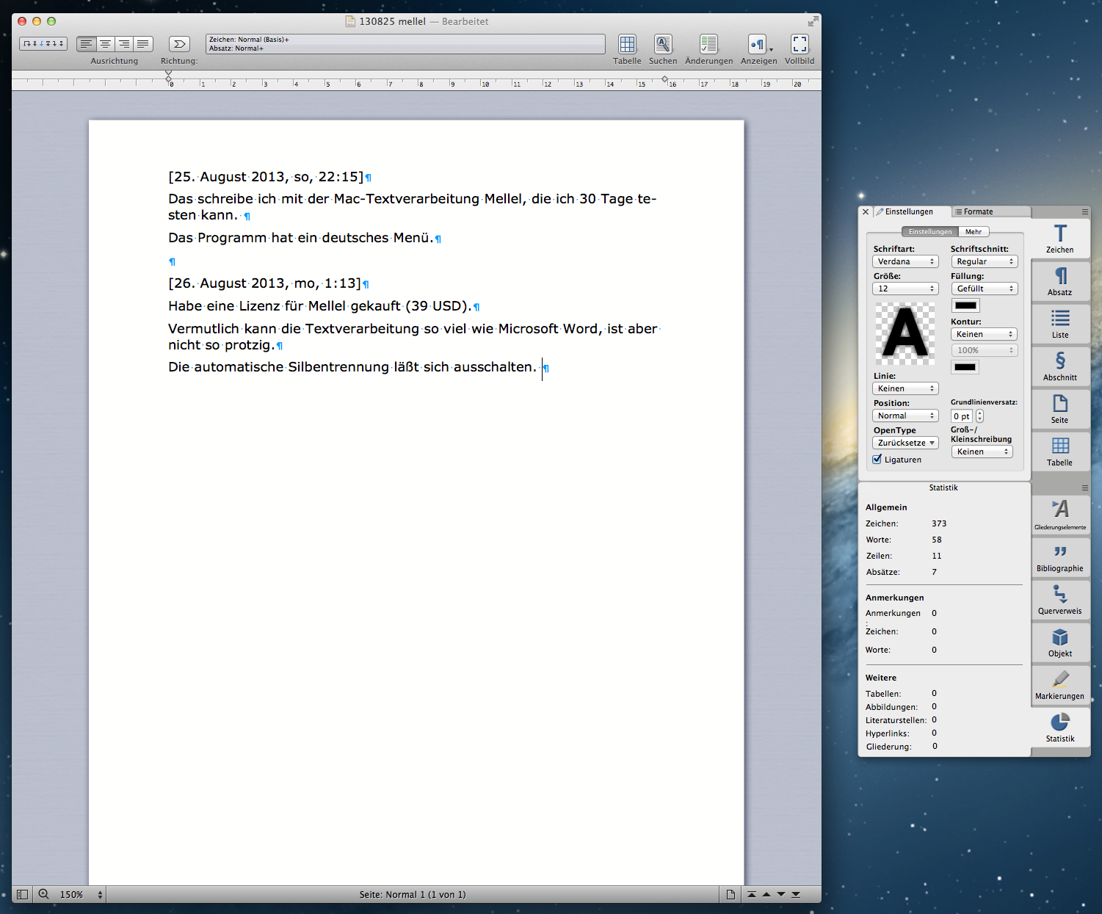Select the Statistik palette icon
This screenshot has height=914, width=1102.
tap(1060, 728)
